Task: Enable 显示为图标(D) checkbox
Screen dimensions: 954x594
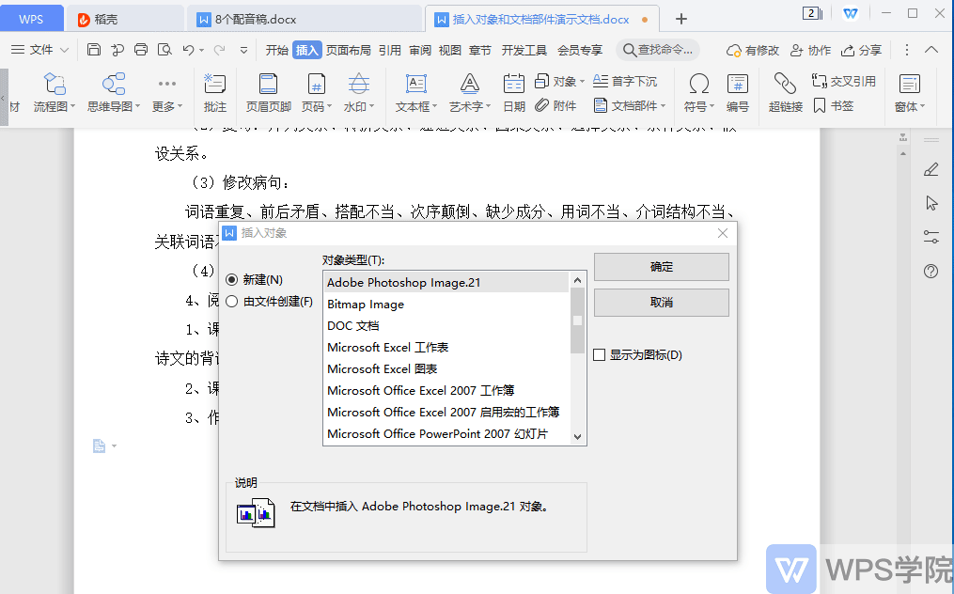Action: click(x=600, y=355)
